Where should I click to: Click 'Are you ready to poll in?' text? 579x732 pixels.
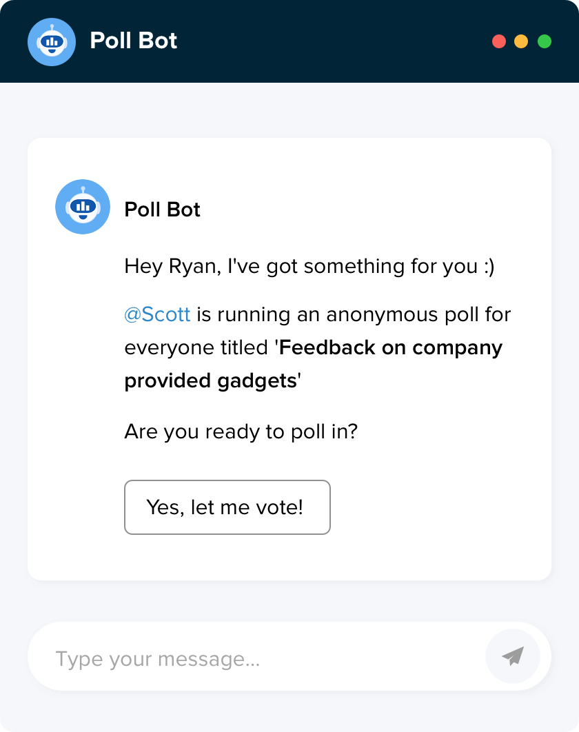pos(241,432)
